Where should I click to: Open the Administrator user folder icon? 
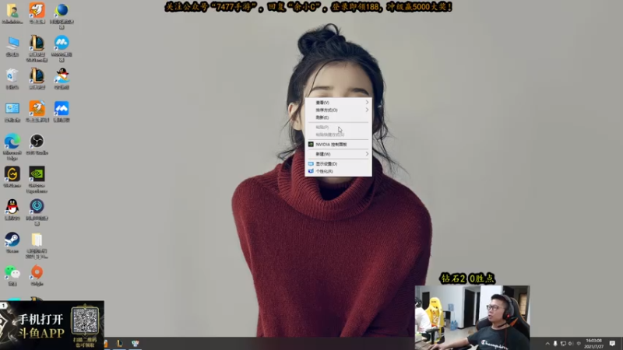[12, 12]
